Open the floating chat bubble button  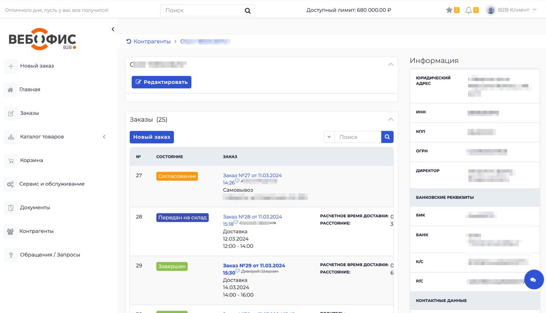(533, 280)
